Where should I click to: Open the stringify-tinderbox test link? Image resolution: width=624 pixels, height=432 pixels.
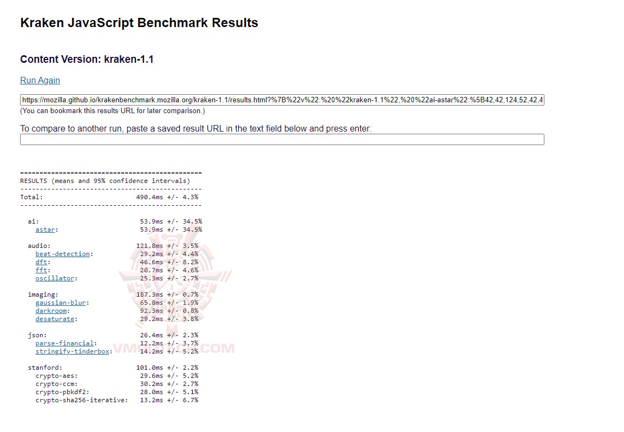coord(72,351)
